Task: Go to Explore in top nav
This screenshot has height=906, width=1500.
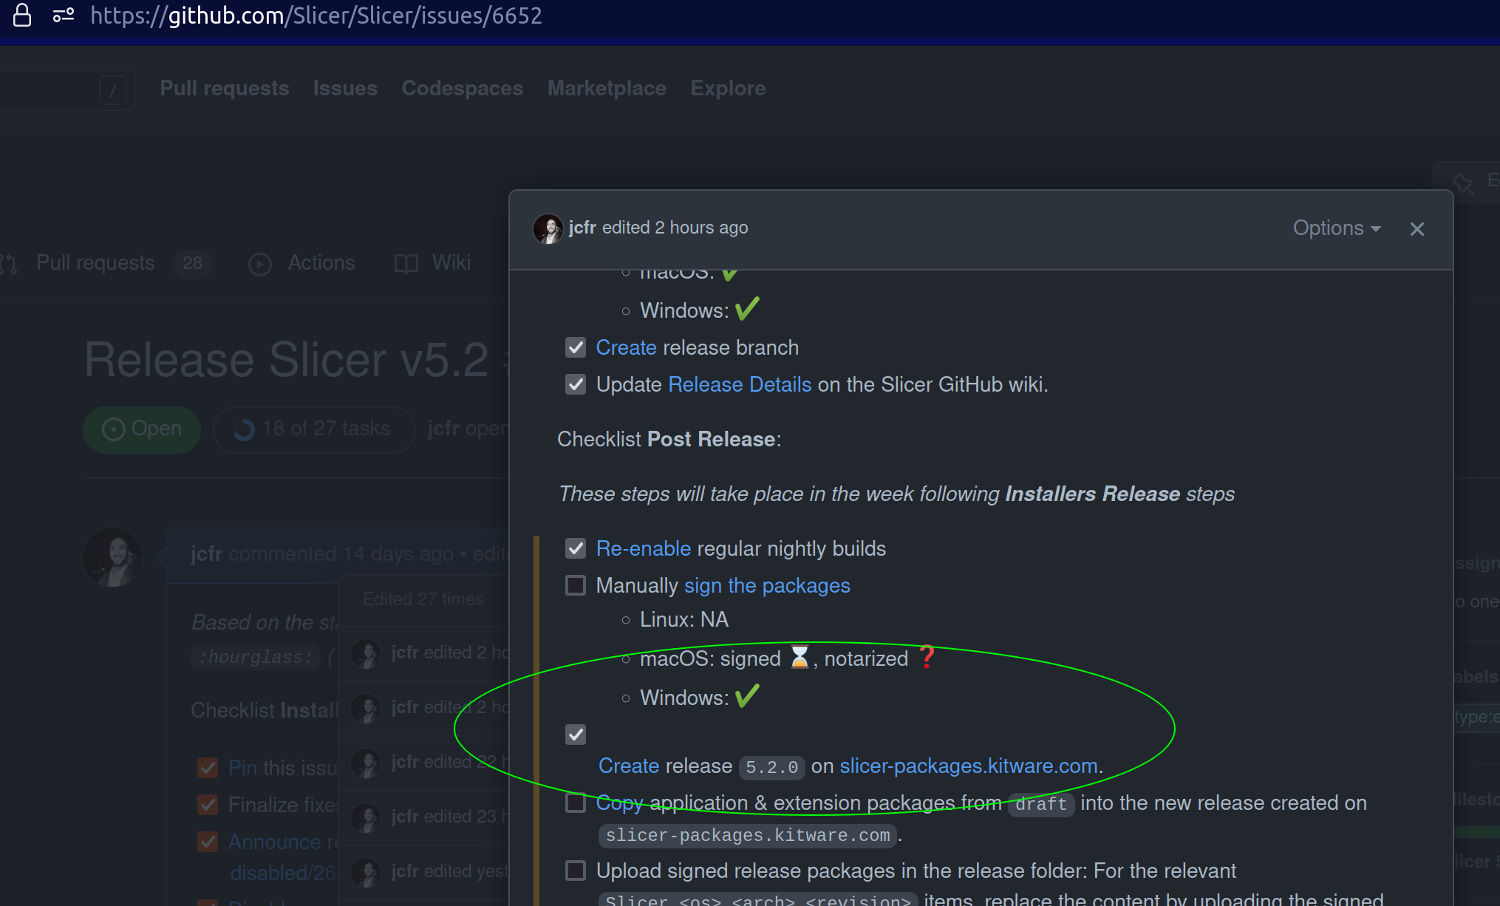Action: (x=728, y=88)
